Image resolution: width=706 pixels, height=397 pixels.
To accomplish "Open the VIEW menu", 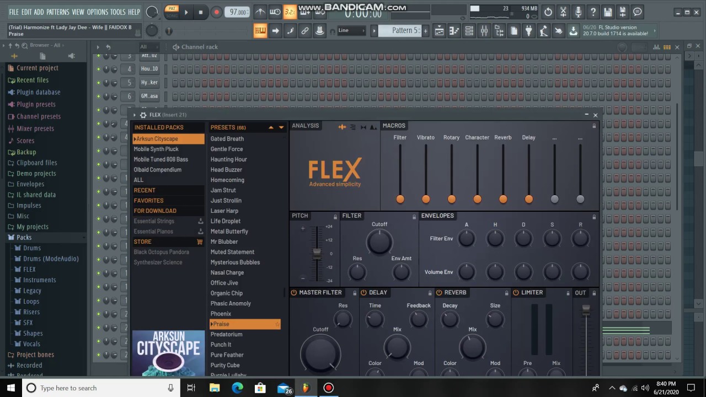I will click(78, 12).
